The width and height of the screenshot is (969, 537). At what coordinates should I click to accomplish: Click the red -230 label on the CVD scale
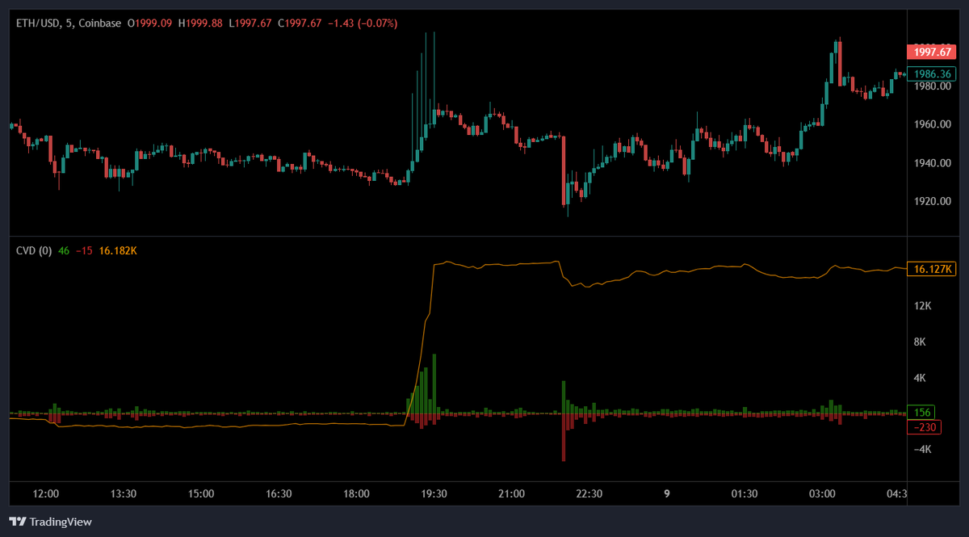(x=927, y=426)
